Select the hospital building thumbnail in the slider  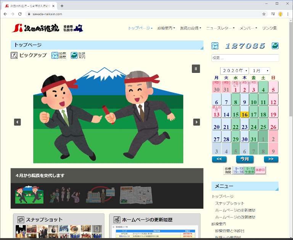coord(101,195)
